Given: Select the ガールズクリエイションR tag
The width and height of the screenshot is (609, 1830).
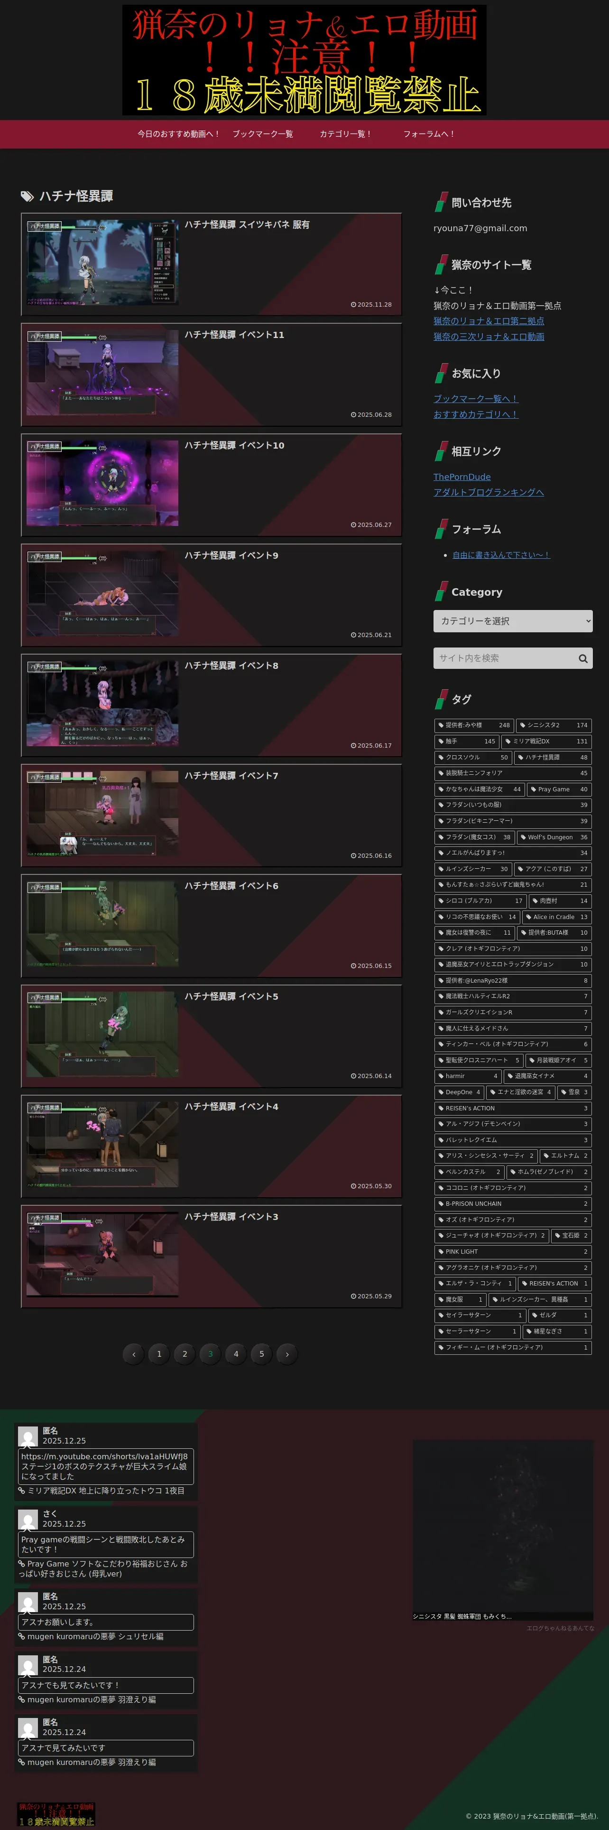Looking at the screenshot, I should (x=512, y=1013).
